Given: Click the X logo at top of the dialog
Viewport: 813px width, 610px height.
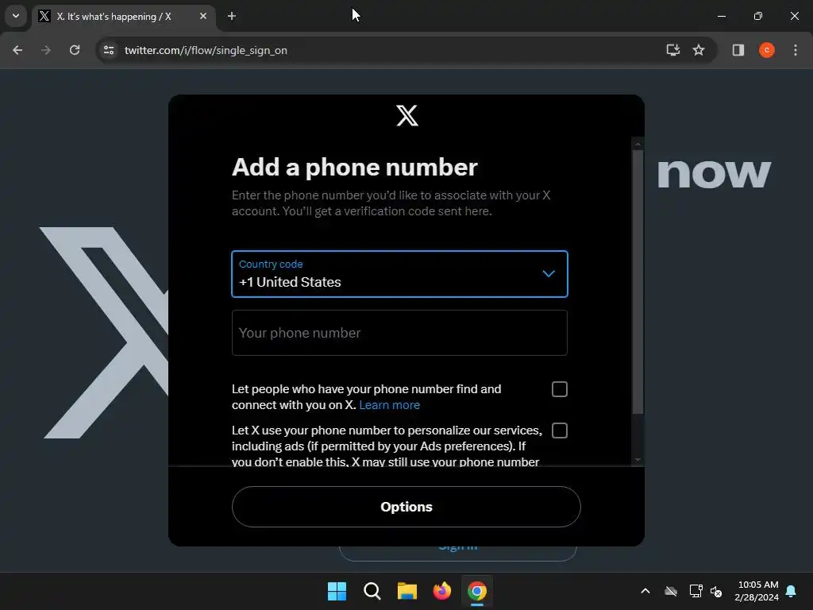Looking at the screenshot, I should [407, 116].
